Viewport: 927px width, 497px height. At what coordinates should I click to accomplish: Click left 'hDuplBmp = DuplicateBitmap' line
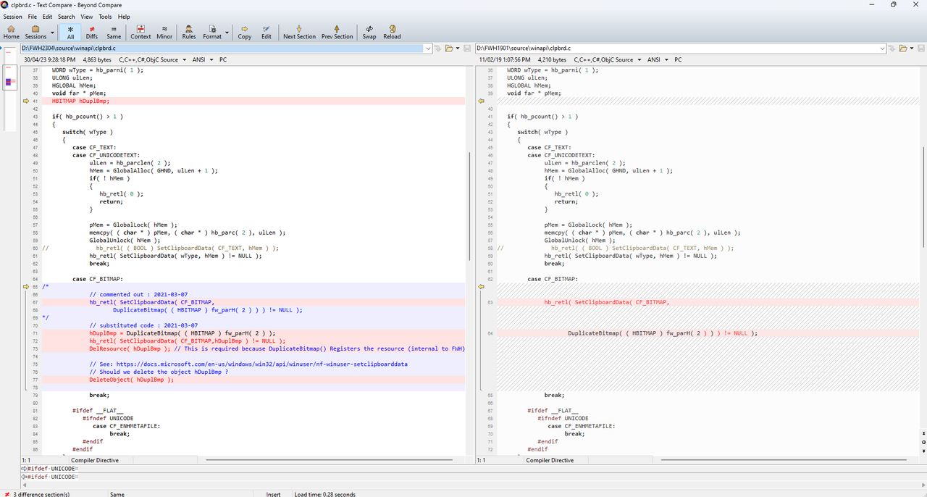(182, 333)
